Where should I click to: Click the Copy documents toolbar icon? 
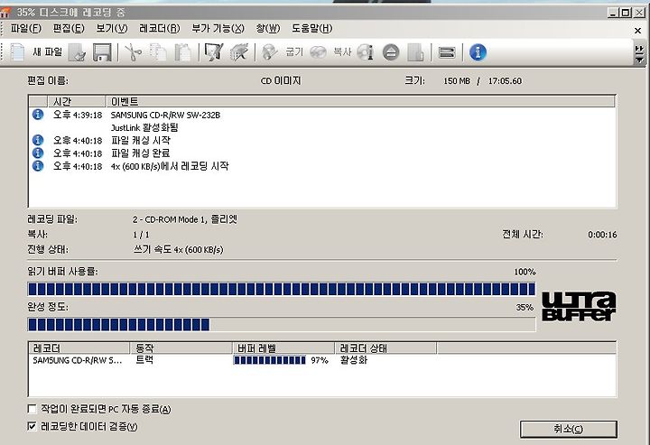158,52
